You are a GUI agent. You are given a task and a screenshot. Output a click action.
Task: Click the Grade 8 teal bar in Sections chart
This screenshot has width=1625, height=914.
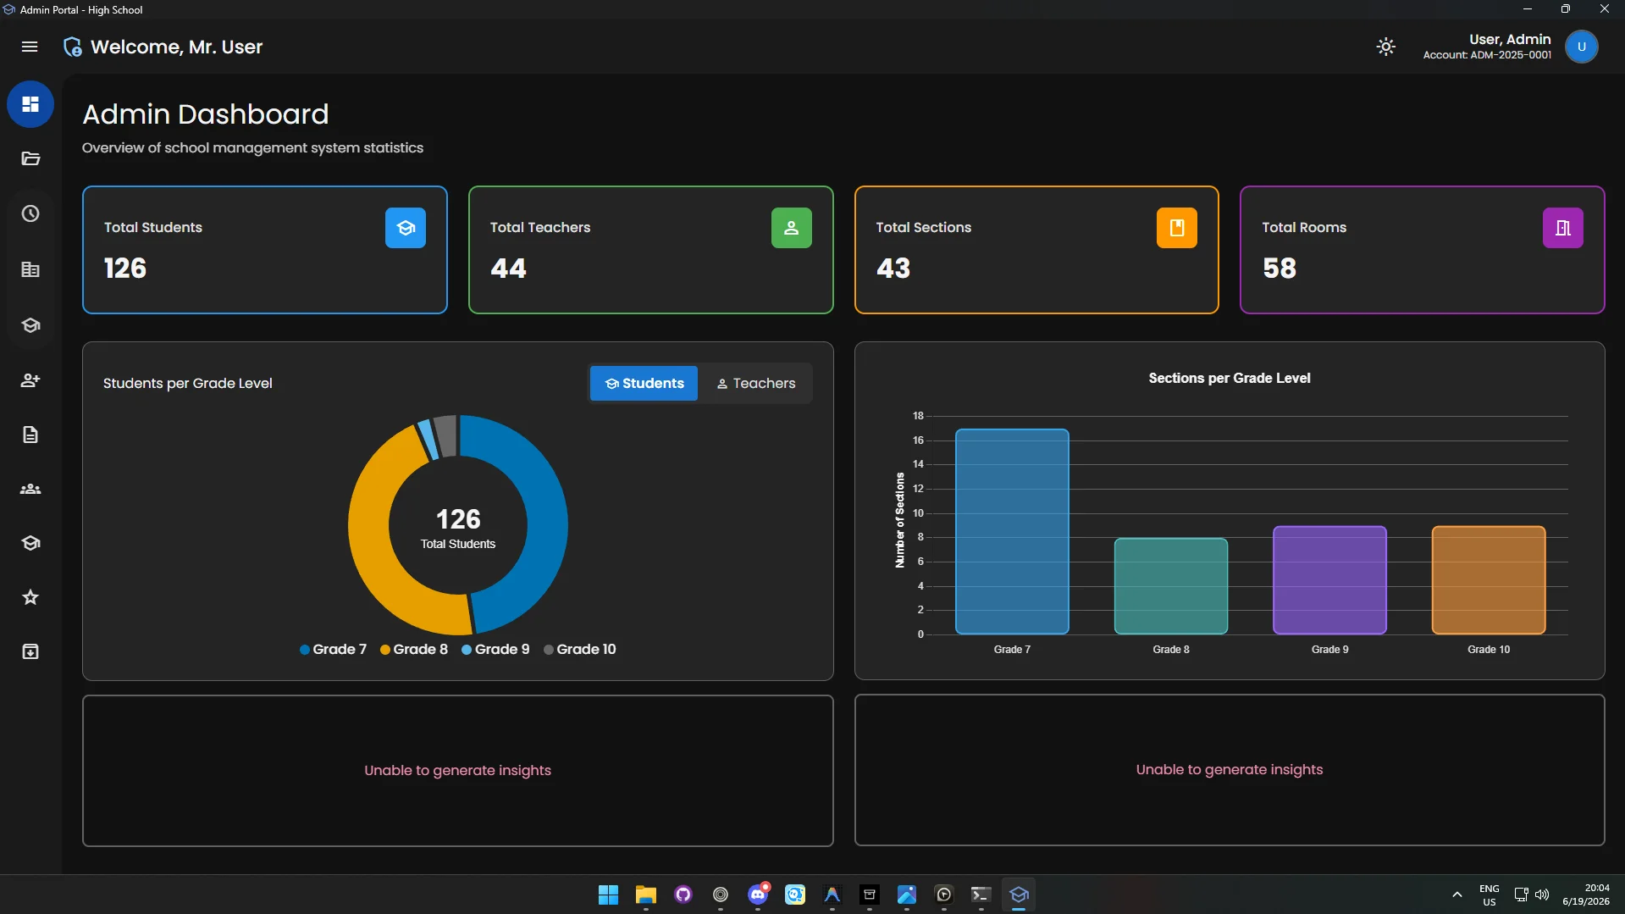(1170, 586)
